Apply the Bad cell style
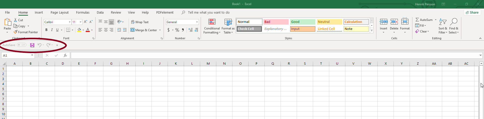Viewport: 484px width, 119px height. tap(276, 22)
